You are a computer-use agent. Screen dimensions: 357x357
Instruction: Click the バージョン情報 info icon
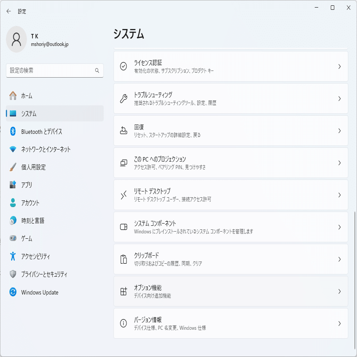pos(124,323)
